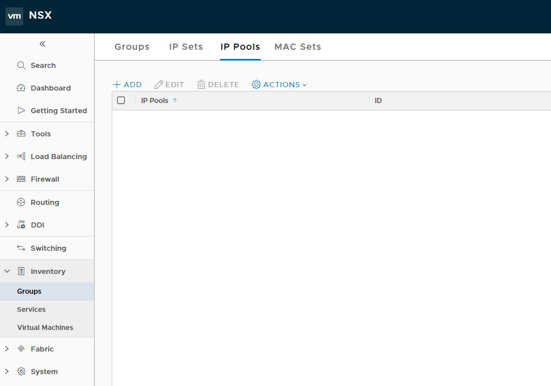This screenshot has width=551, height=386.
Task: Click the Load Balancing icon
Action: click(22, 157)
